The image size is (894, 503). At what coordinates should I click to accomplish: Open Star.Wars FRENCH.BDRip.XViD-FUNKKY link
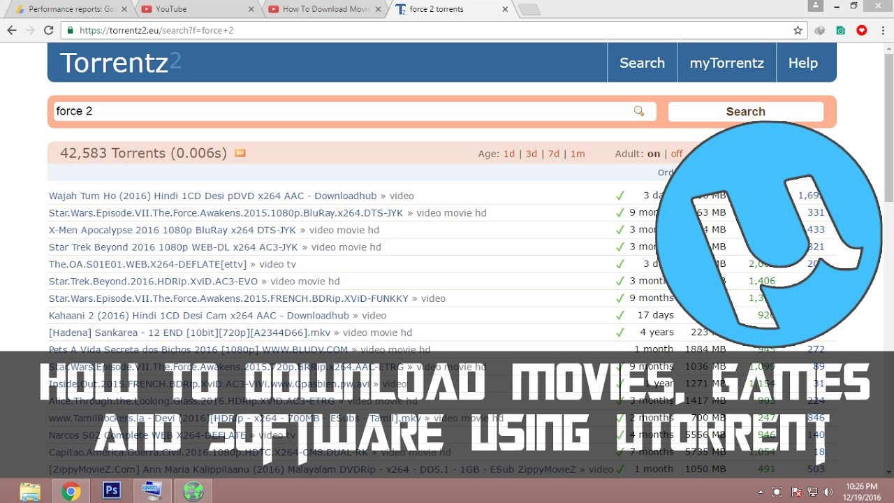click(228, 298)
